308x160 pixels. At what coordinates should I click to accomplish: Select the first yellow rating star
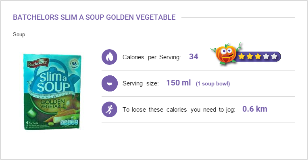click(x=241, y=56)
